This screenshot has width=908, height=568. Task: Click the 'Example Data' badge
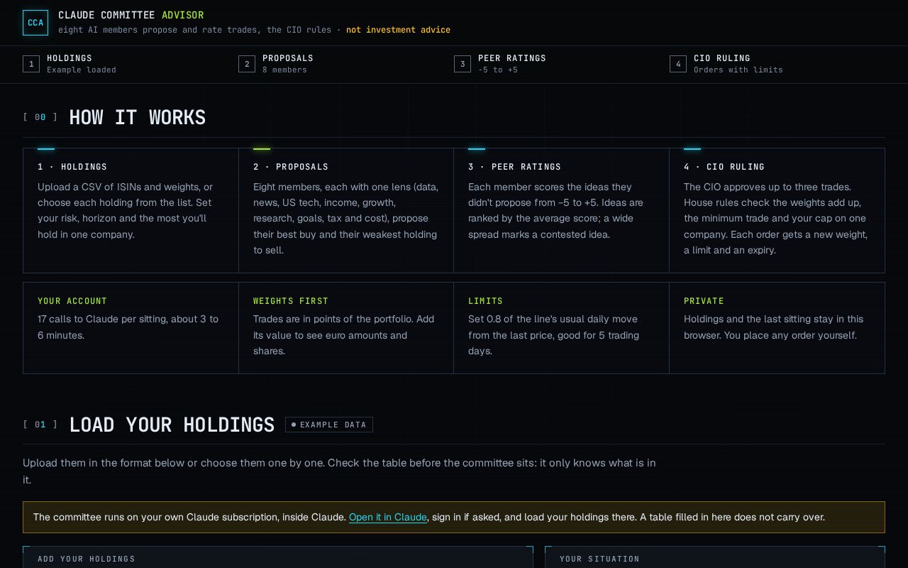coord(329,425)
